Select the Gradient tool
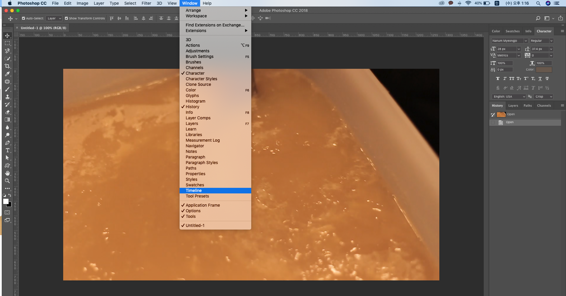Image resolution: width=566 pixels, height=296 pixels. click(7, 120)
